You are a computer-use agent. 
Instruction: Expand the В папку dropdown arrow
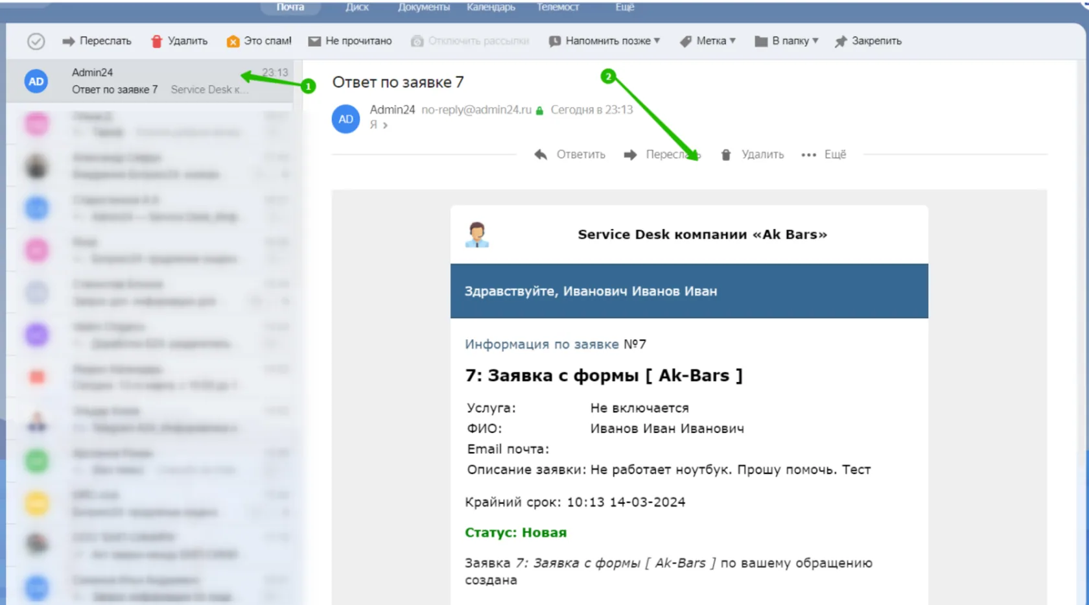coord(815,40)
